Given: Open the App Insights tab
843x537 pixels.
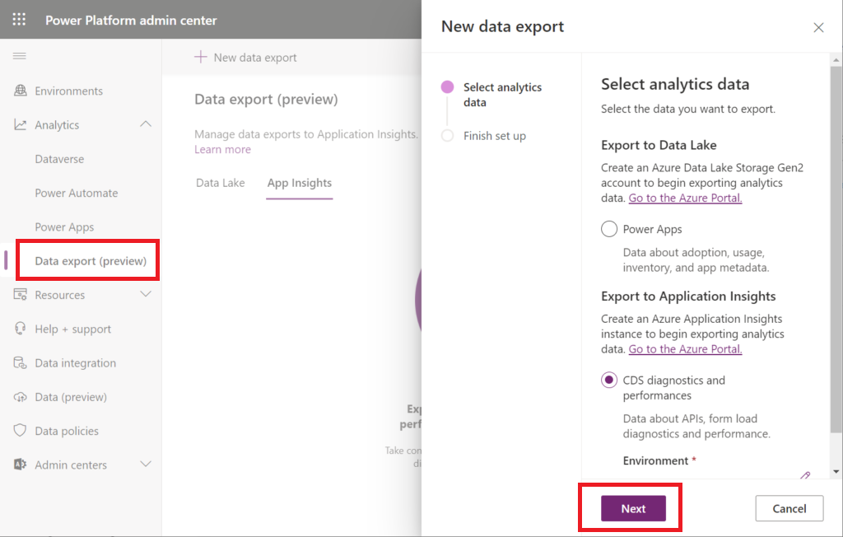Looking at the screenshot, I should 299,183.
